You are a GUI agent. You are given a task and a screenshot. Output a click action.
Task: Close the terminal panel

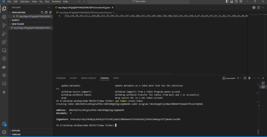tap(263, 78)
